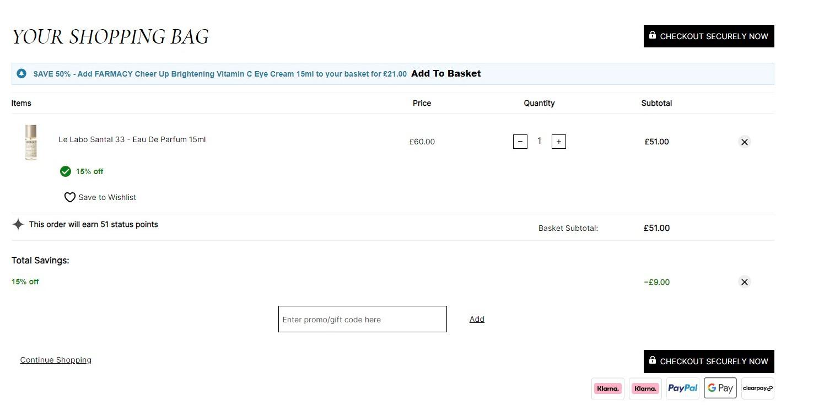This screenshot has height=405, width=835.
Task: Click the green 15% off checkmark icon
Action: 66,171
